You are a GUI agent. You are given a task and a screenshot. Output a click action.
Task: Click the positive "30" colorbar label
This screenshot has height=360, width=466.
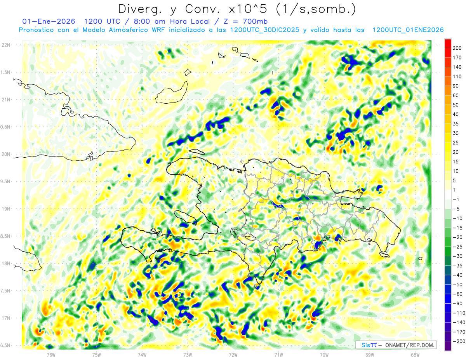[456, 133]
